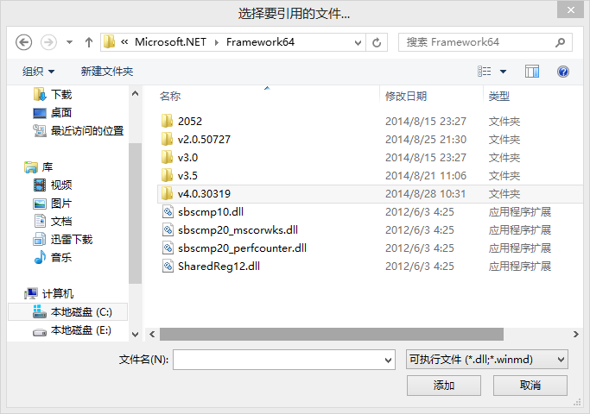Click 新建文件夹 button
590x414 pixels.
click(107, 72)
